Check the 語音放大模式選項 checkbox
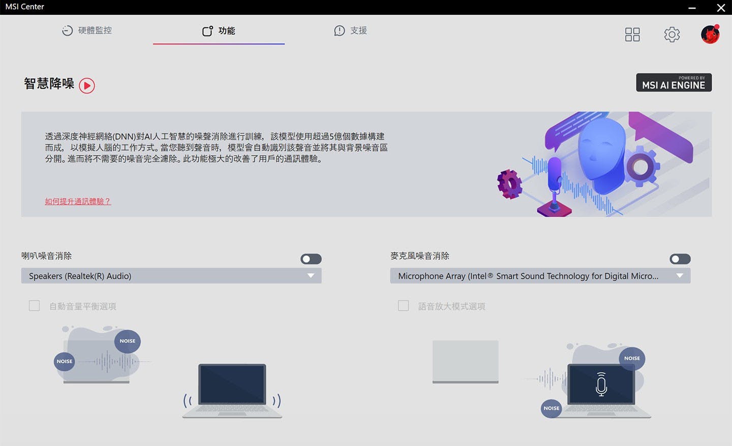 404,306
